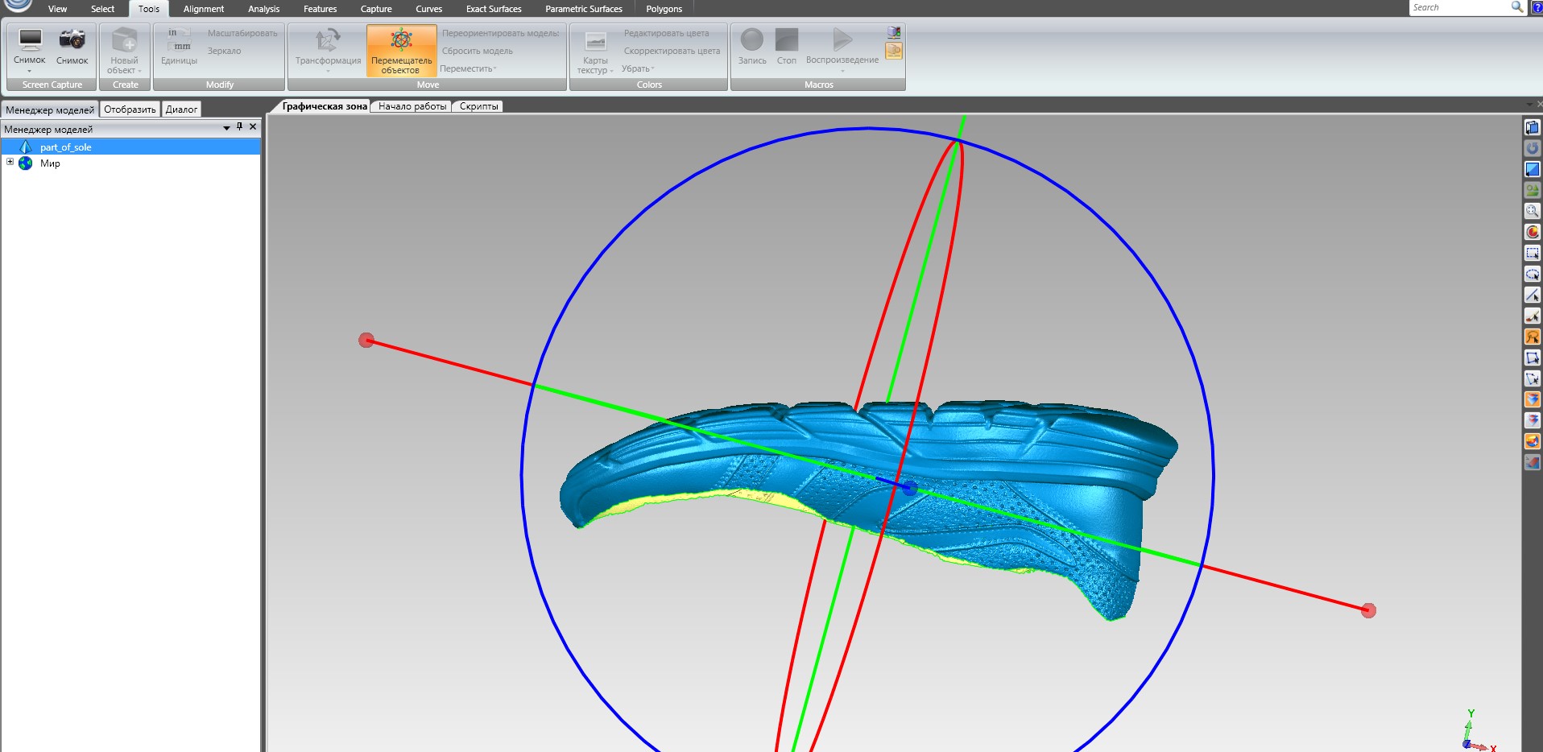Click the application orb menu button
The image size is (1543, 752).
(x=18, y=6)
